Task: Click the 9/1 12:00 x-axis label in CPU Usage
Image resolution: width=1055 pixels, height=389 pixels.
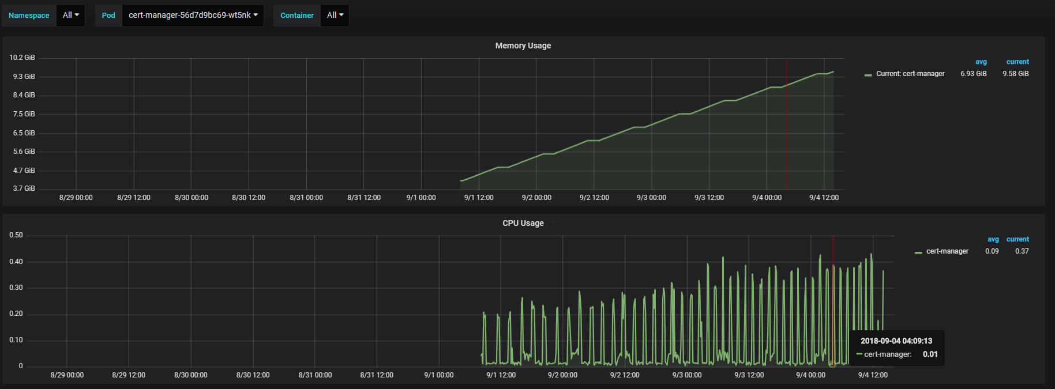Action: point(501,375)
